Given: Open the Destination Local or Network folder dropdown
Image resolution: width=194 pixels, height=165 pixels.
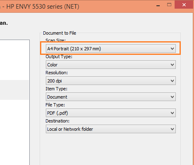Looking at the screenshot, I should coord(111,129).
